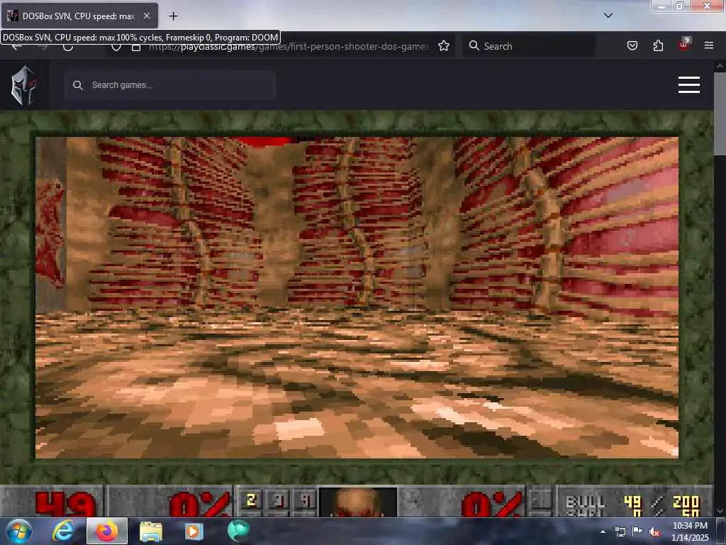Select the DOSBox SVN tab title
The width and height of the screenshot is (726, 545).
point(78,16)
